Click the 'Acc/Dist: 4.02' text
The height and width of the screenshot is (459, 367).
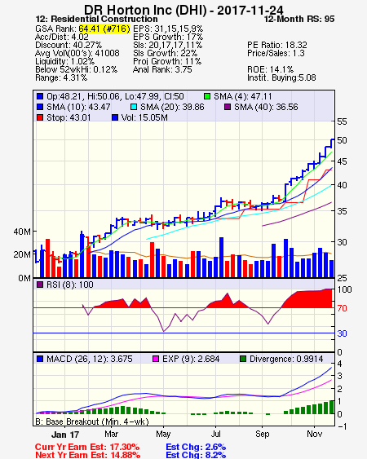62,37
